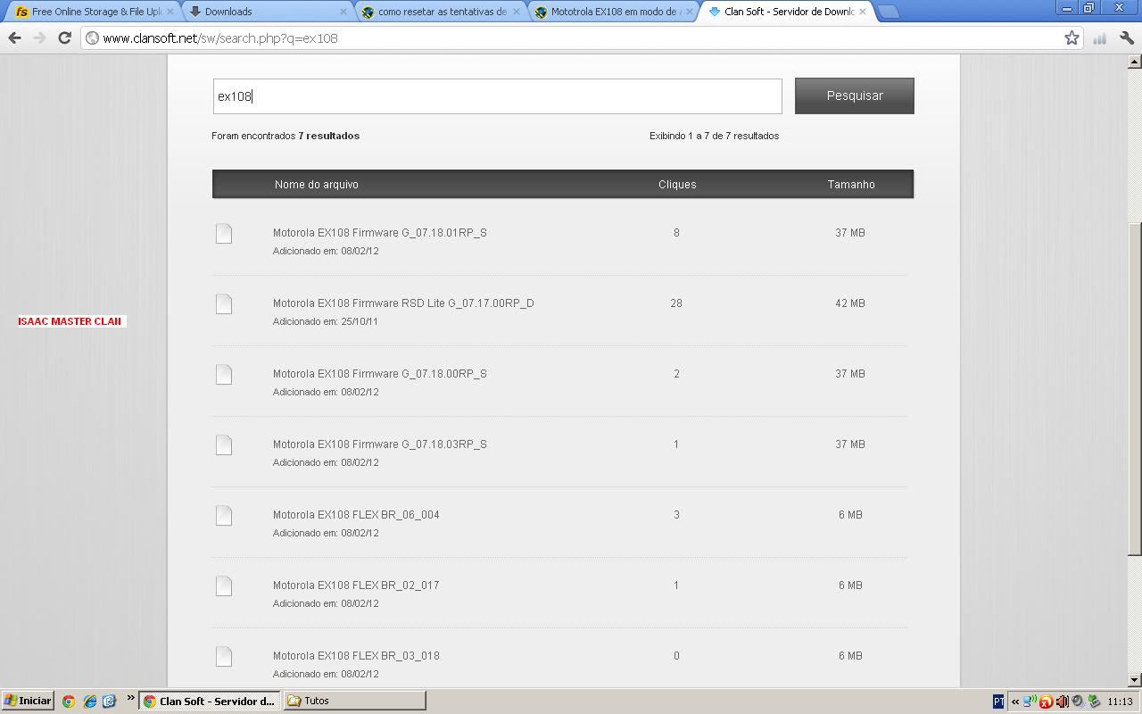The image size is (1142, 714).
Task: Click the 'Nome do arquivo' column header
Action: point(316,184)
